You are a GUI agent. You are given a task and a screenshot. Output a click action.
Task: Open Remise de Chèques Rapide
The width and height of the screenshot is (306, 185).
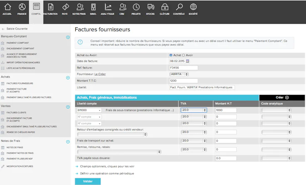21,132
